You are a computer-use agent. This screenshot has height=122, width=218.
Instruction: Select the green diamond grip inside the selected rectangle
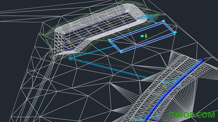point(146,36)
